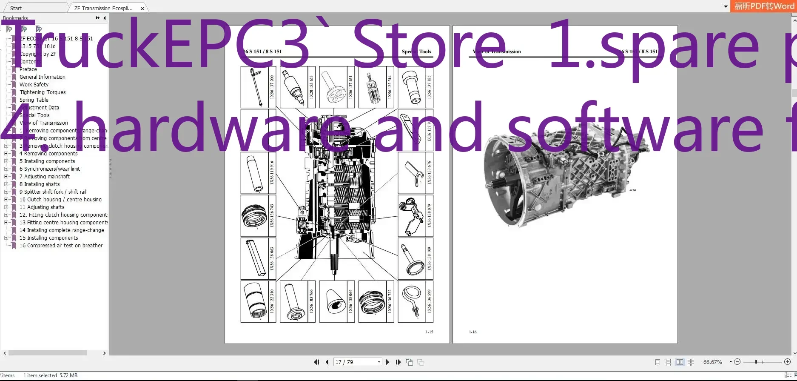Open the tab list dropdown arrow
797x381 pixels.
pos(726,7)
